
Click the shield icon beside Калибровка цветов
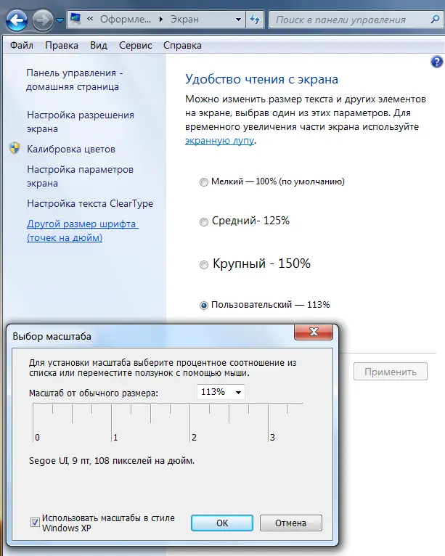click(15, 148)
